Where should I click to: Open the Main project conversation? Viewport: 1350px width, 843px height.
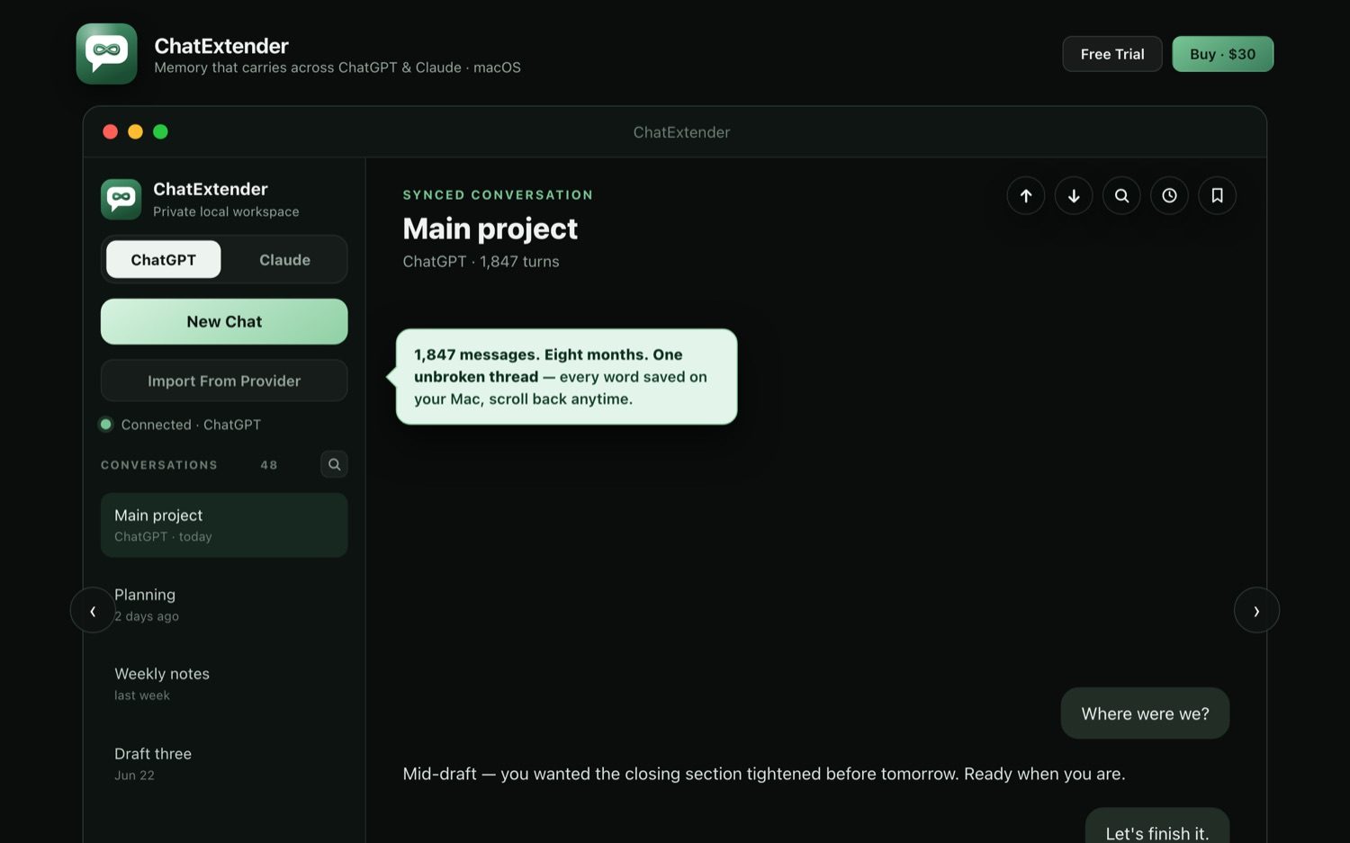[224, 525]
